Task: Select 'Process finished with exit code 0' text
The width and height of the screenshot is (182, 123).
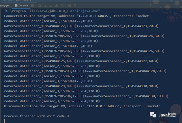Action: (x=36, y=116)
